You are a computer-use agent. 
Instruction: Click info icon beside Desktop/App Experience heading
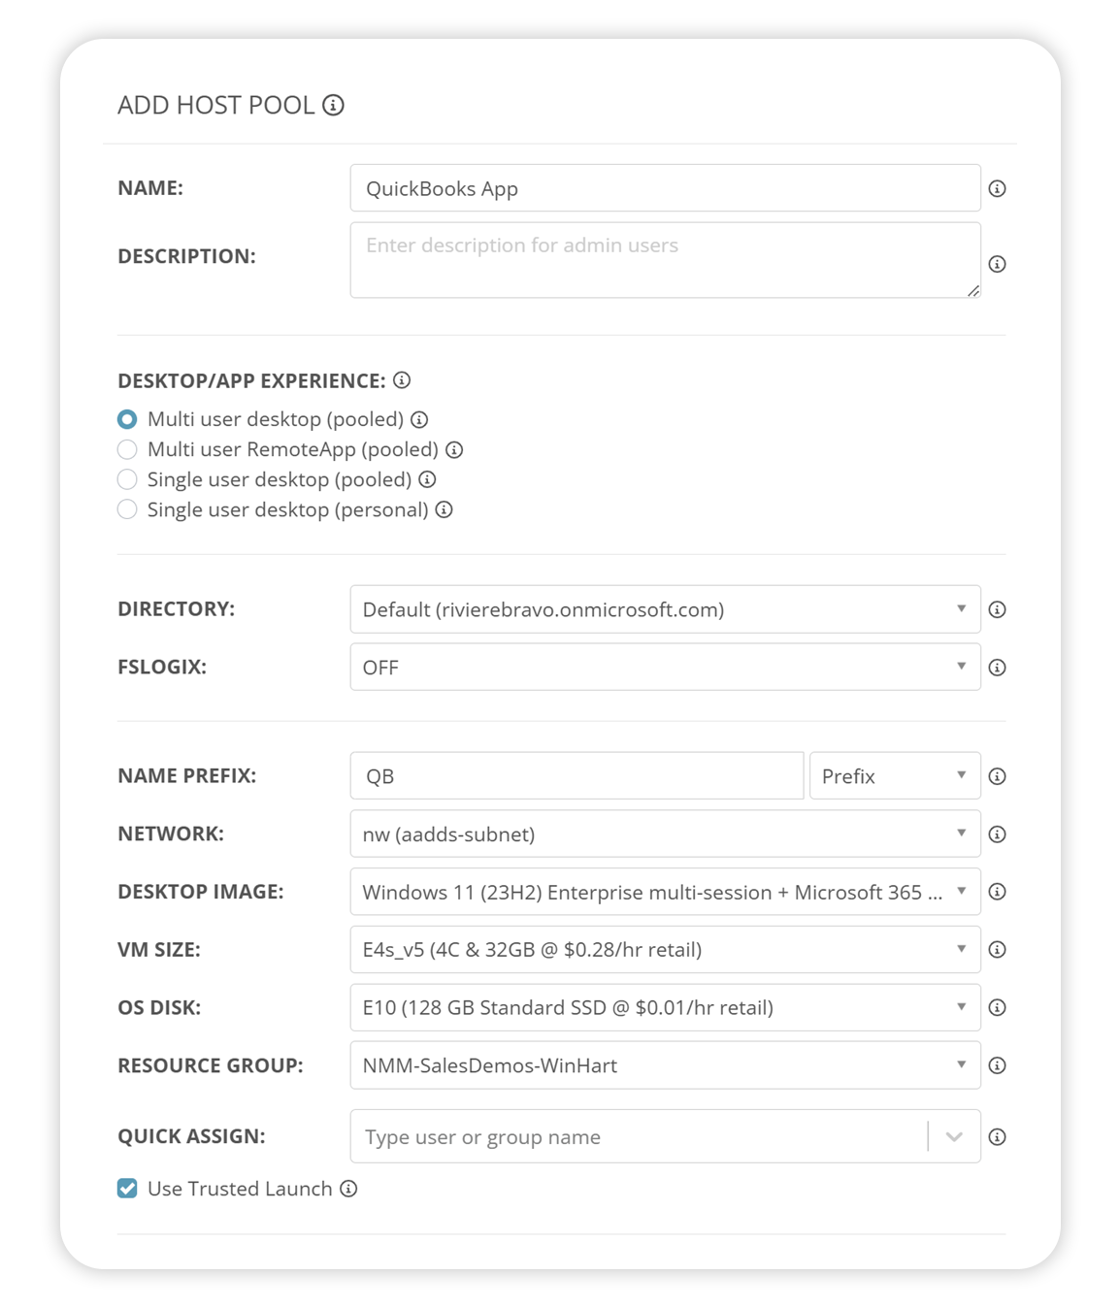(x=402, y=380)
